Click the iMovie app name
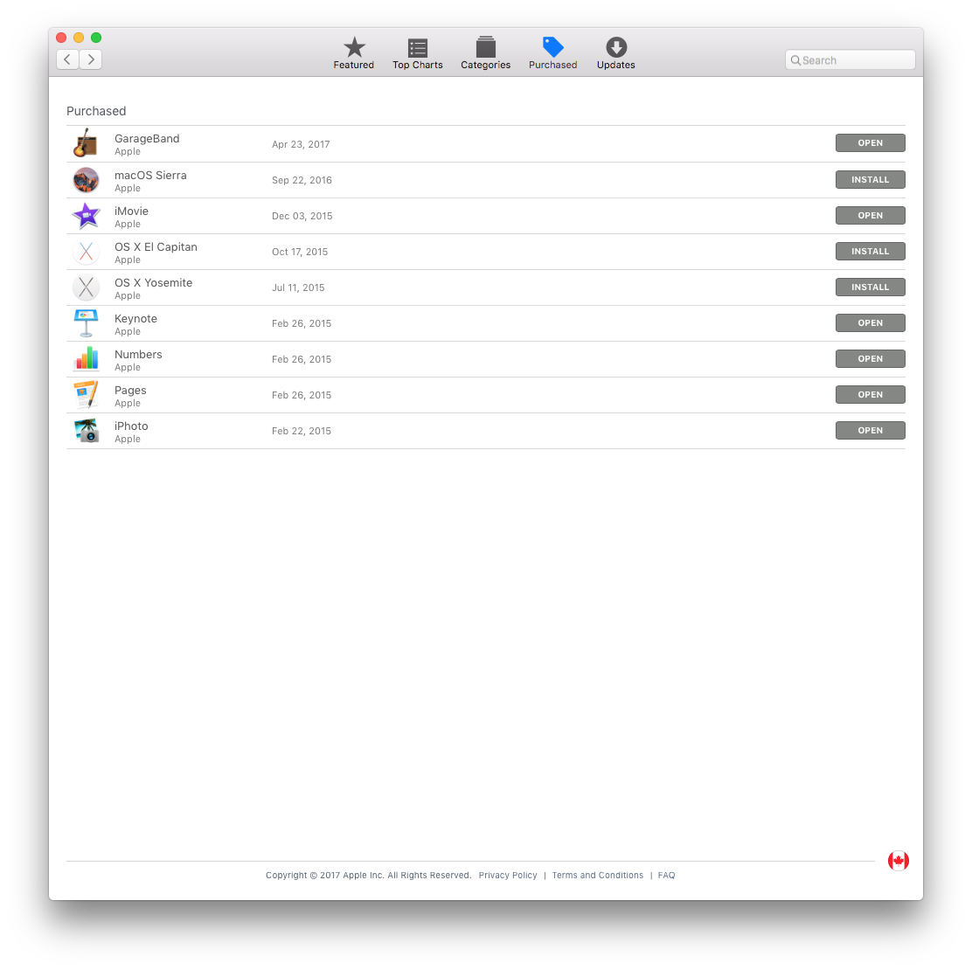This screenshot has width=972, height=970. [131, 211]
